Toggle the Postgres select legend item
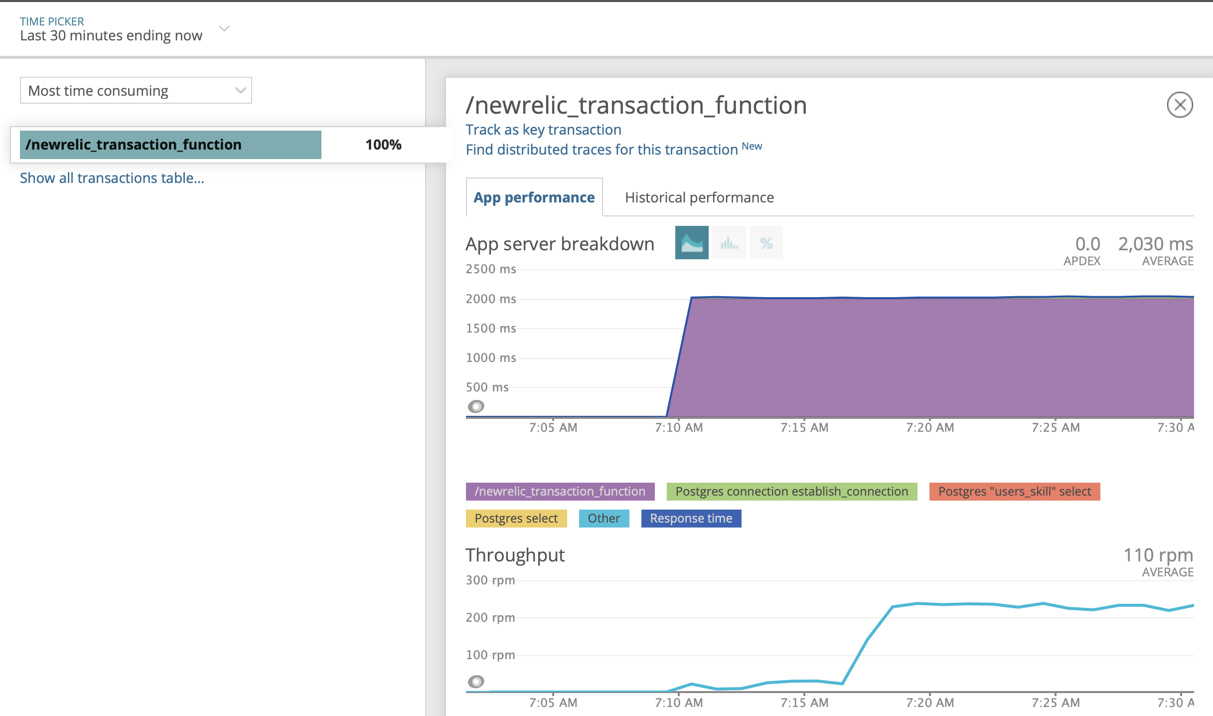This screenshot has height=716, width=1213. 516,518
